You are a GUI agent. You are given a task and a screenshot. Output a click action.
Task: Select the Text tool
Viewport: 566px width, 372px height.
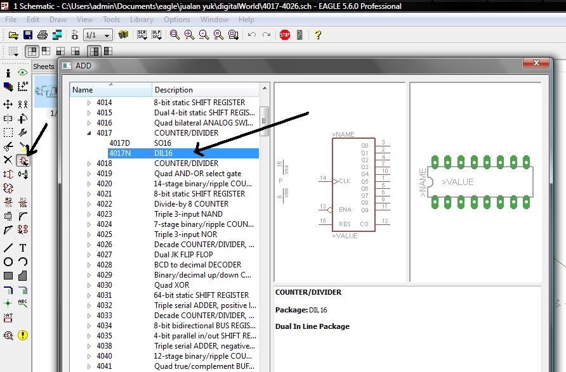click(x=23, y=248)
